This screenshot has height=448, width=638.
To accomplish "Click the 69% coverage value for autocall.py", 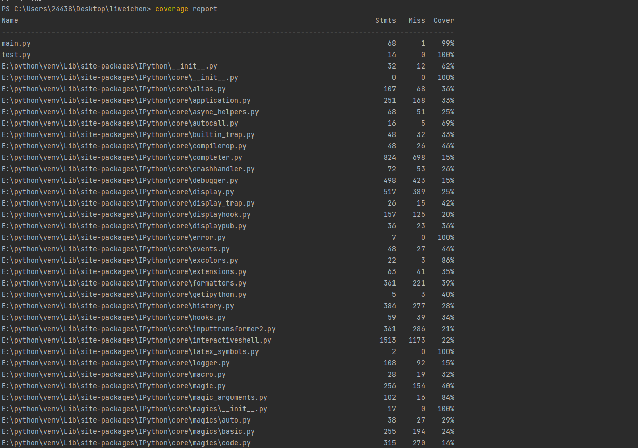I will [448, 124].
